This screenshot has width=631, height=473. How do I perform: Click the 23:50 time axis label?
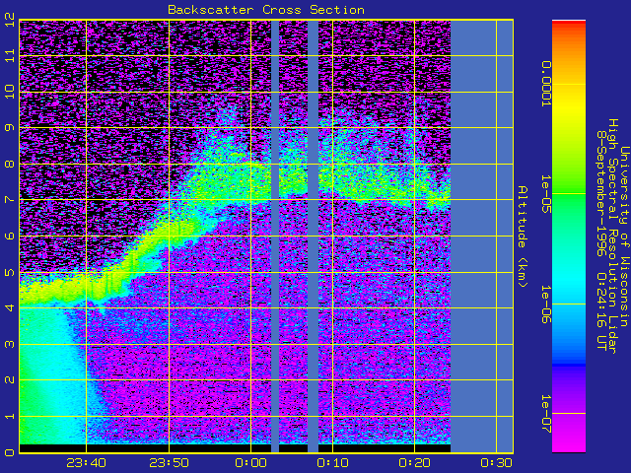[169, 463]
